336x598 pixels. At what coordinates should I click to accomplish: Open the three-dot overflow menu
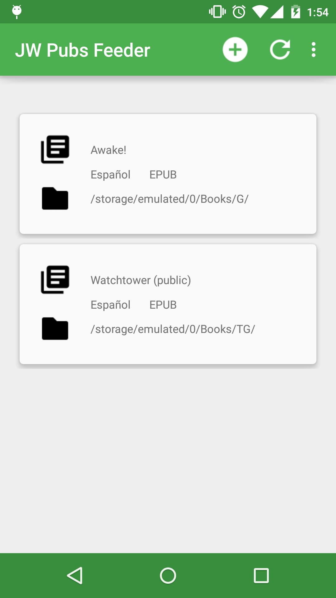pos(313,50)
